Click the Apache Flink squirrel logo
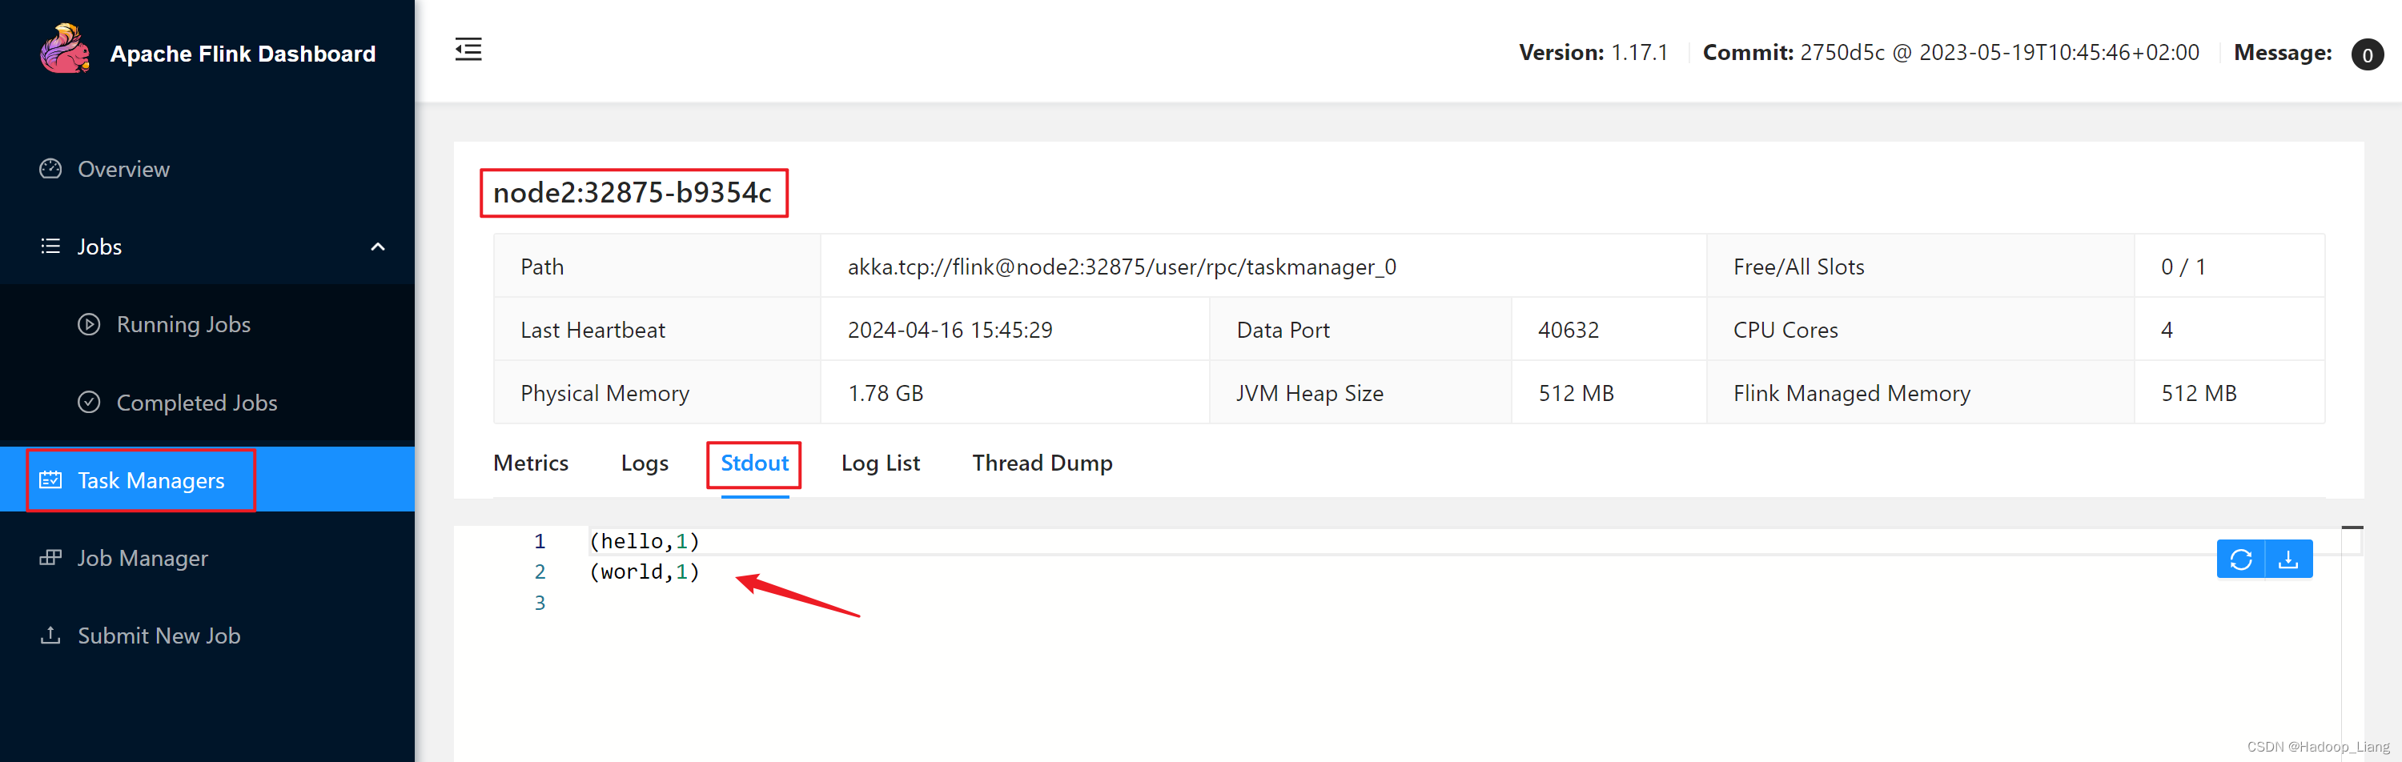The image size is (2402, 762). (64, 50)
